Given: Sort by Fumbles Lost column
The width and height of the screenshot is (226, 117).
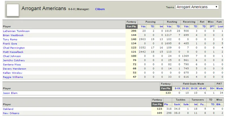Looking at the screenshot, I should tap(221, 26).
